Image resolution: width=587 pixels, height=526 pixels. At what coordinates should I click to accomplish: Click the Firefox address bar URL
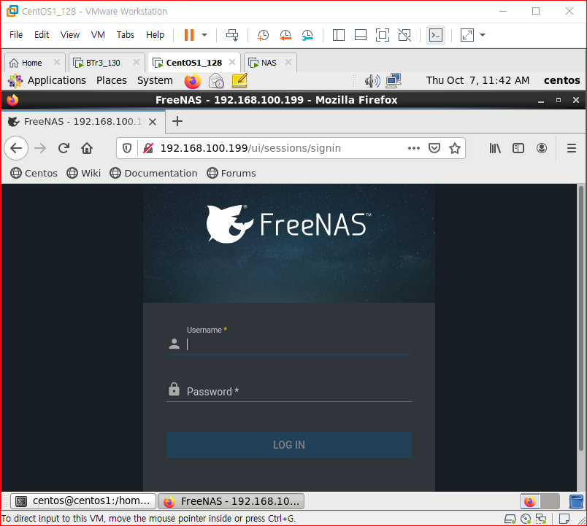pos(250,148)
